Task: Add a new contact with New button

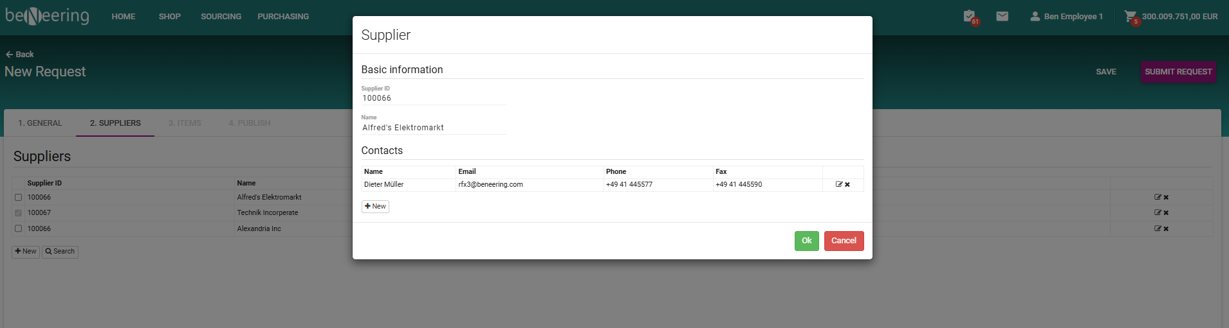Action: pyautogui.click(x=375, y=206)
